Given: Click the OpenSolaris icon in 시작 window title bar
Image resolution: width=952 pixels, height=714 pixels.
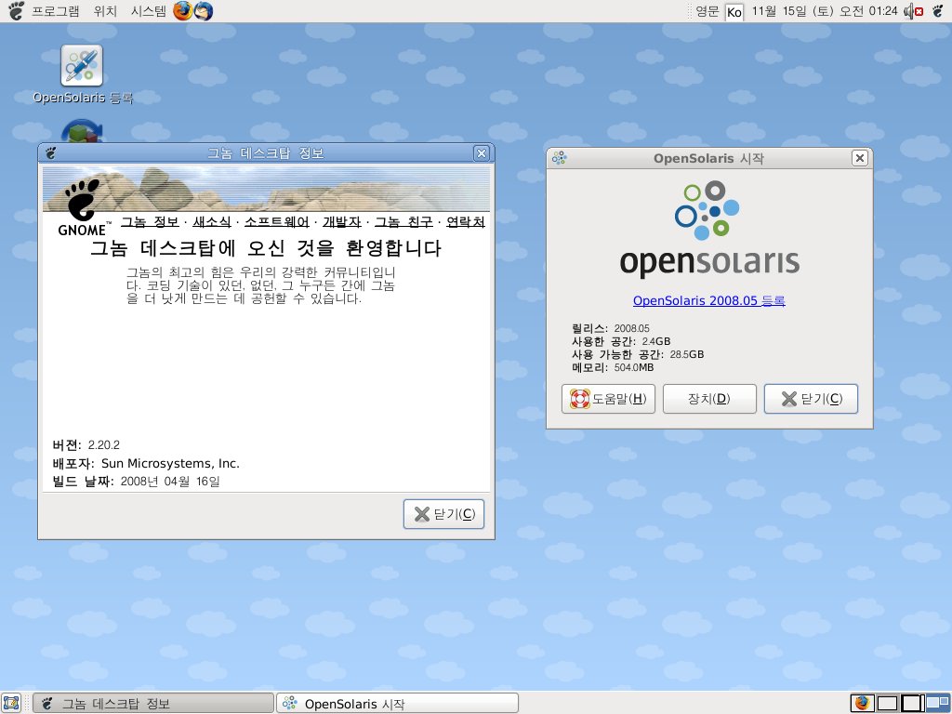Looking at the screenshot, I should click(x=559, y=158).
